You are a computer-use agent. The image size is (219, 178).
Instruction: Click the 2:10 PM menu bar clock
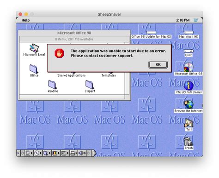(x=183, y=20)
